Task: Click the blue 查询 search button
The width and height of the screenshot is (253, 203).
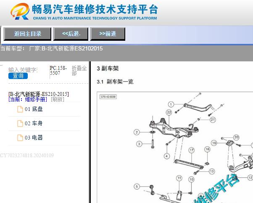Action: click(x=18, y=76)
